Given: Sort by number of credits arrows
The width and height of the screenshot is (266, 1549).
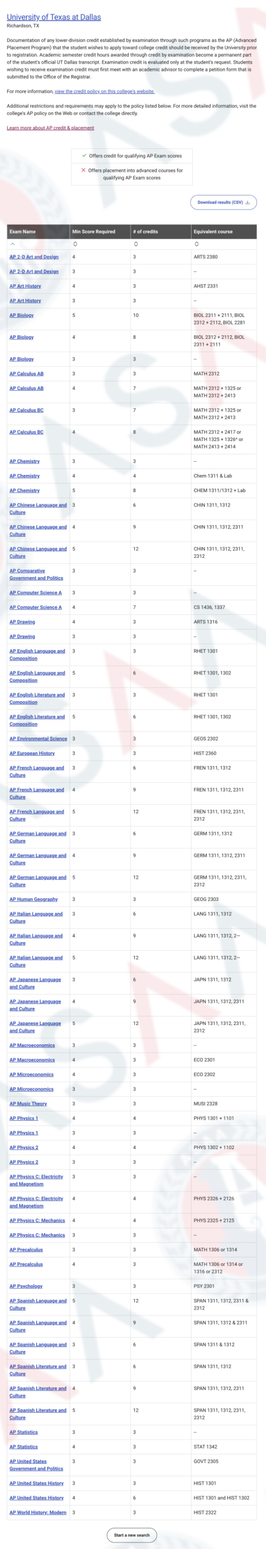Looking at the screenshot, I should 135,244.
